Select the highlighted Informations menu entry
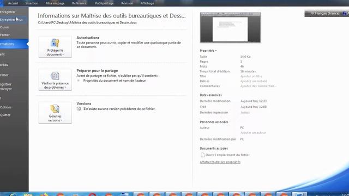The width and height of the screenshot is (349, 196). pos(14,44)
